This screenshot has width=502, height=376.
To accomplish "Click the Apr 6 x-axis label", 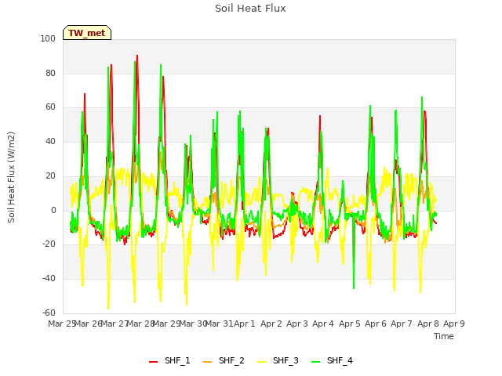I will (376, 324).
